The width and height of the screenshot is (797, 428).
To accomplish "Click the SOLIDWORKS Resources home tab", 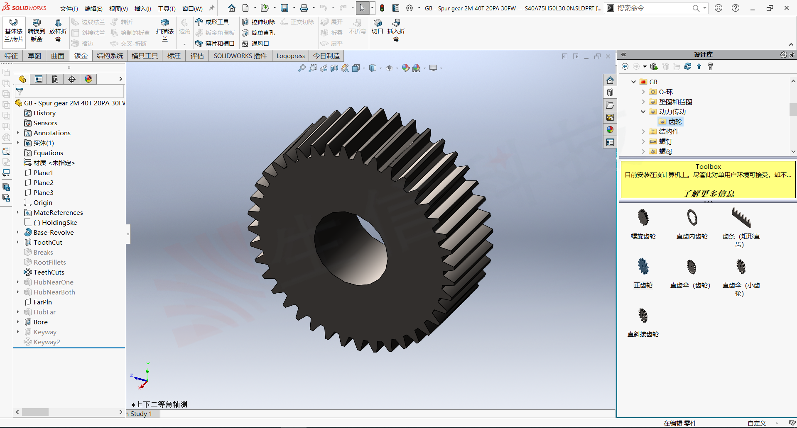I will 610,80.
